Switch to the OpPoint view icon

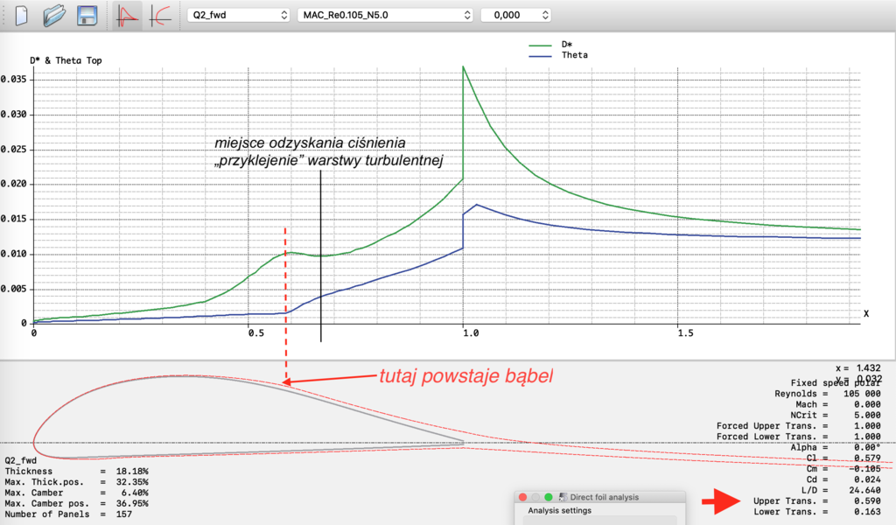click(x=128, y=16)
